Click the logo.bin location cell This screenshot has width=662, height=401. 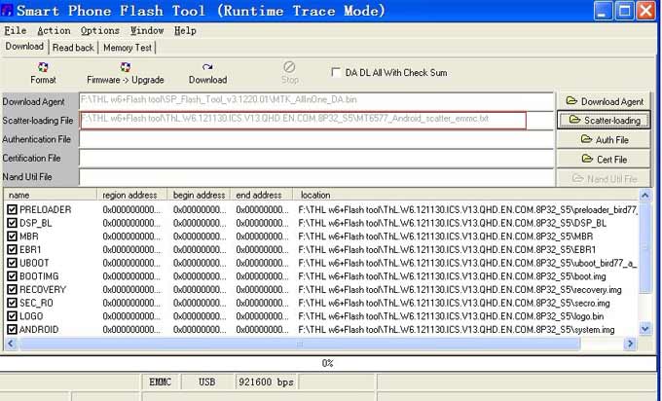(451, 316)
